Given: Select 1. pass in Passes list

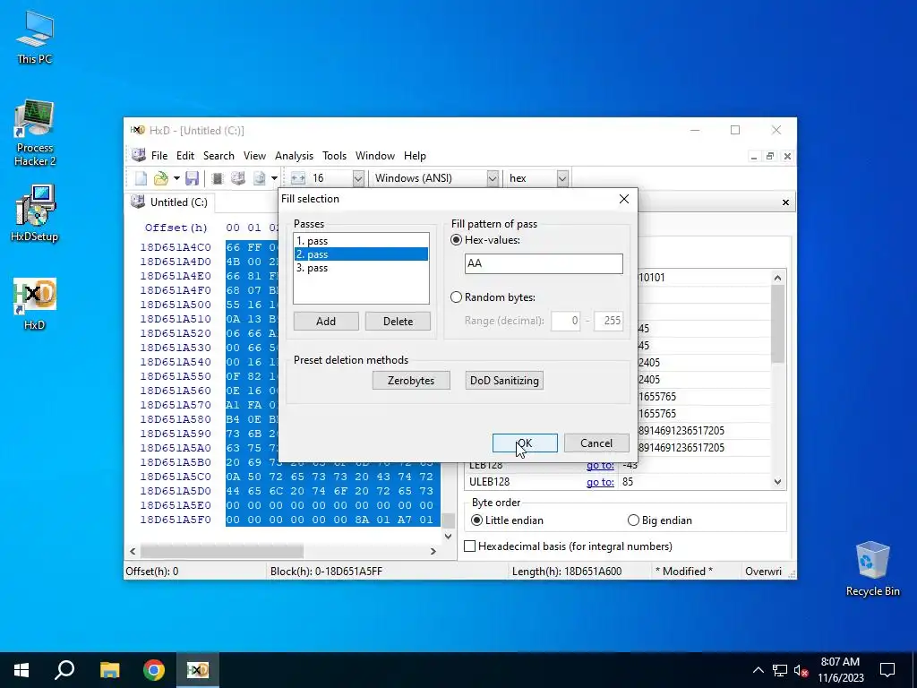Looking at the screenshot, I should pyautogui.click(x=362, y=241).
